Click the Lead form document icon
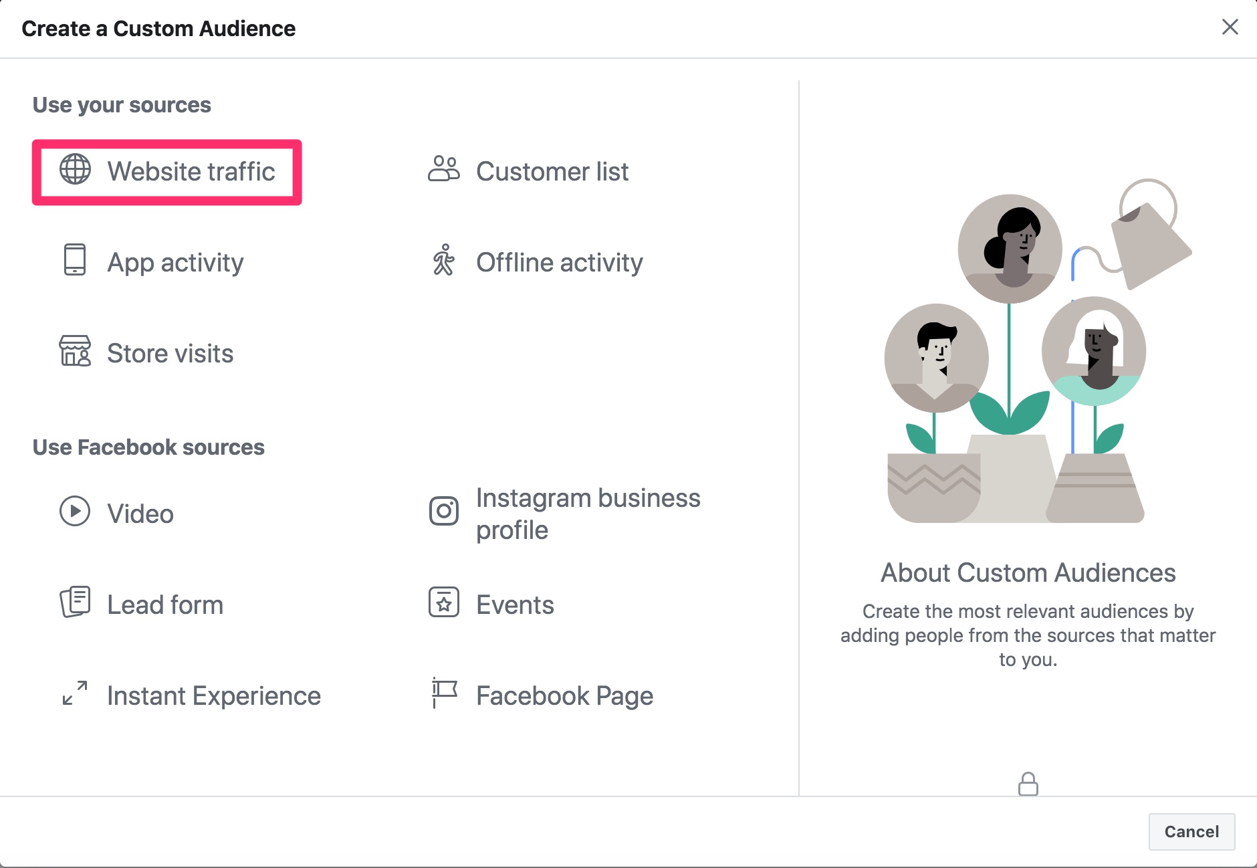Image resolution: width=1257 pixels, height=868 pixels. point(75,602)
